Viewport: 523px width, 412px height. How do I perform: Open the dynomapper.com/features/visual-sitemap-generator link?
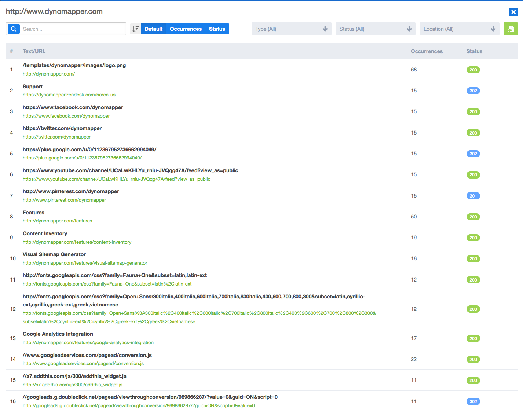coord(85,263)
